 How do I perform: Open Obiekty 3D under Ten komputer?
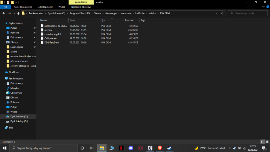pyautogui.click(x=16, y=93)
